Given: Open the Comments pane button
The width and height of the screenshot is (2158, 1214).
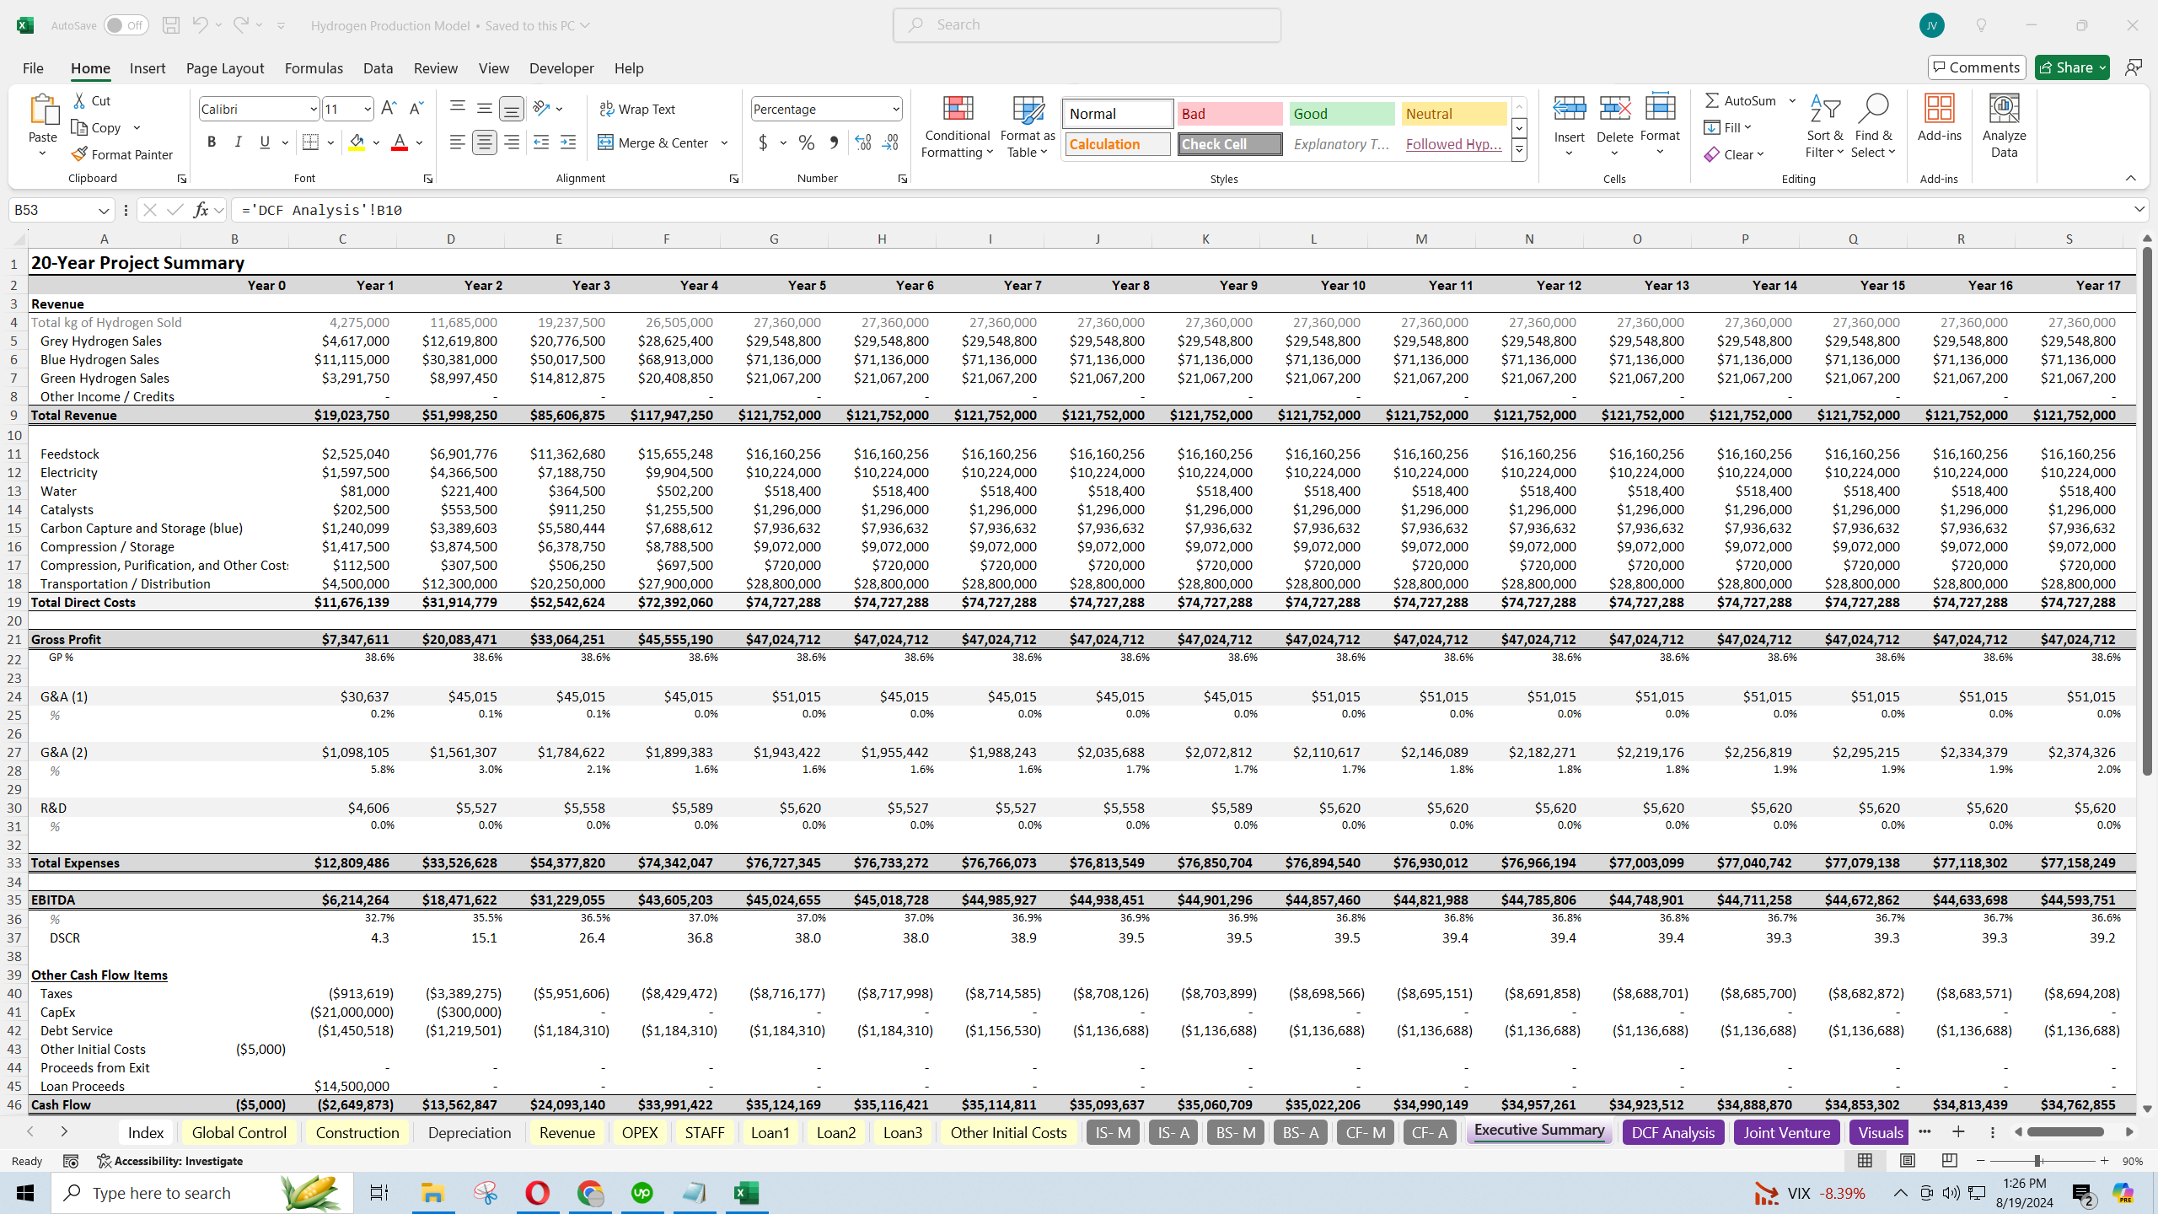Looking at the screenshot, I should (x=1976, y=67).
